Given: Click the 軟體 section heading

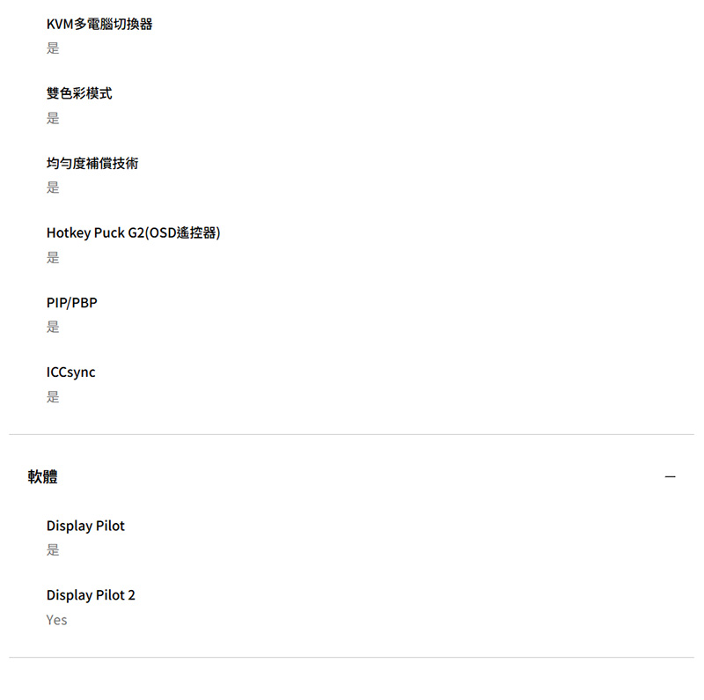Looking at the screenshot, I should pos(42,476).
